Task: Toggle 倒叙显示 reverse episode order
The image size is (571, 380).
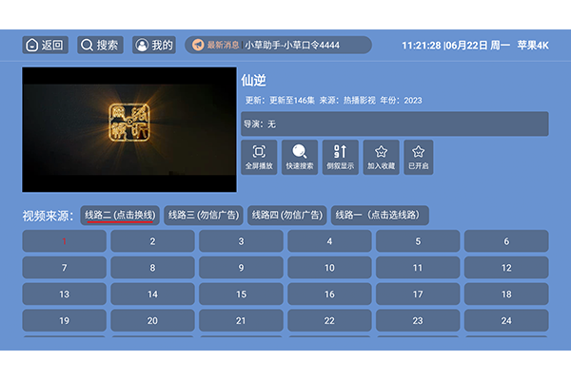Action: point(341,157)
